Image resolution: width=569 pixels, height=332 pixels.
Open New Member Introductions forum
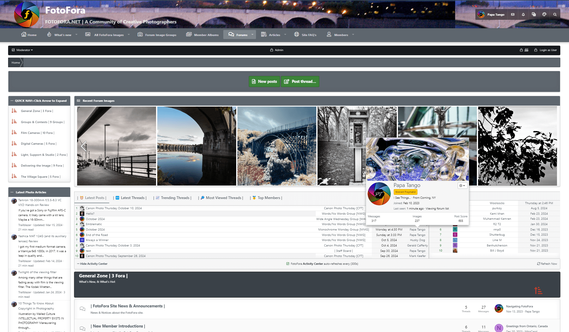coord(118,326)
